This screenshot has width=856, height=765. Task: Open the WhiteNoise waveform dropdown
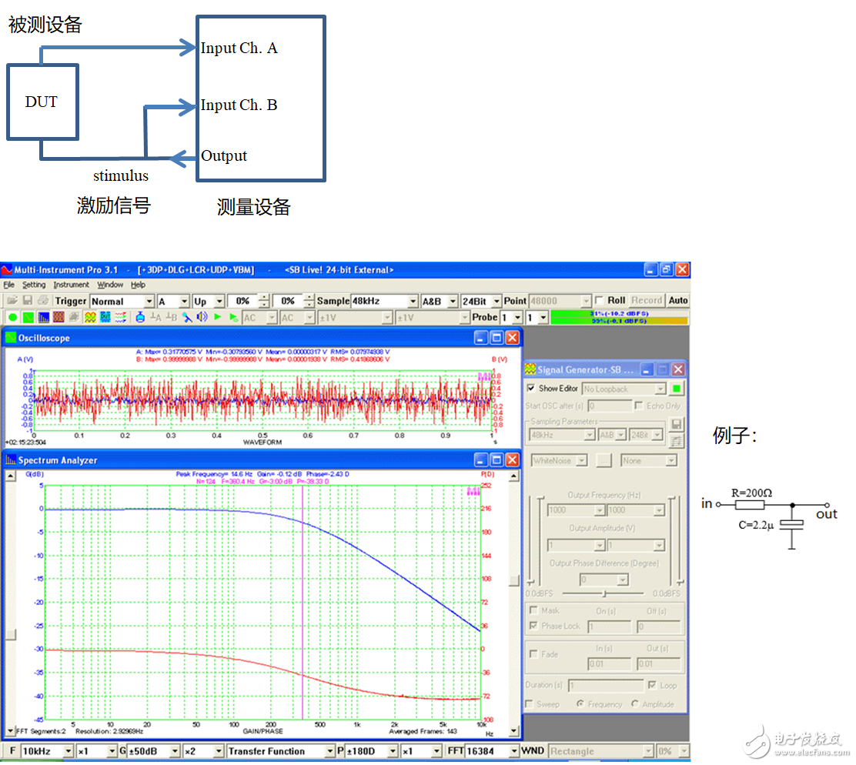(x=559, y=460)
